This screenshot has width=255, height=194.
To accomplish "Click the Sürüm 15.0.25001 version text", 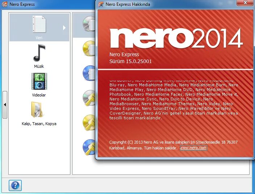I will pyautogui.click(x=131, y=61).
